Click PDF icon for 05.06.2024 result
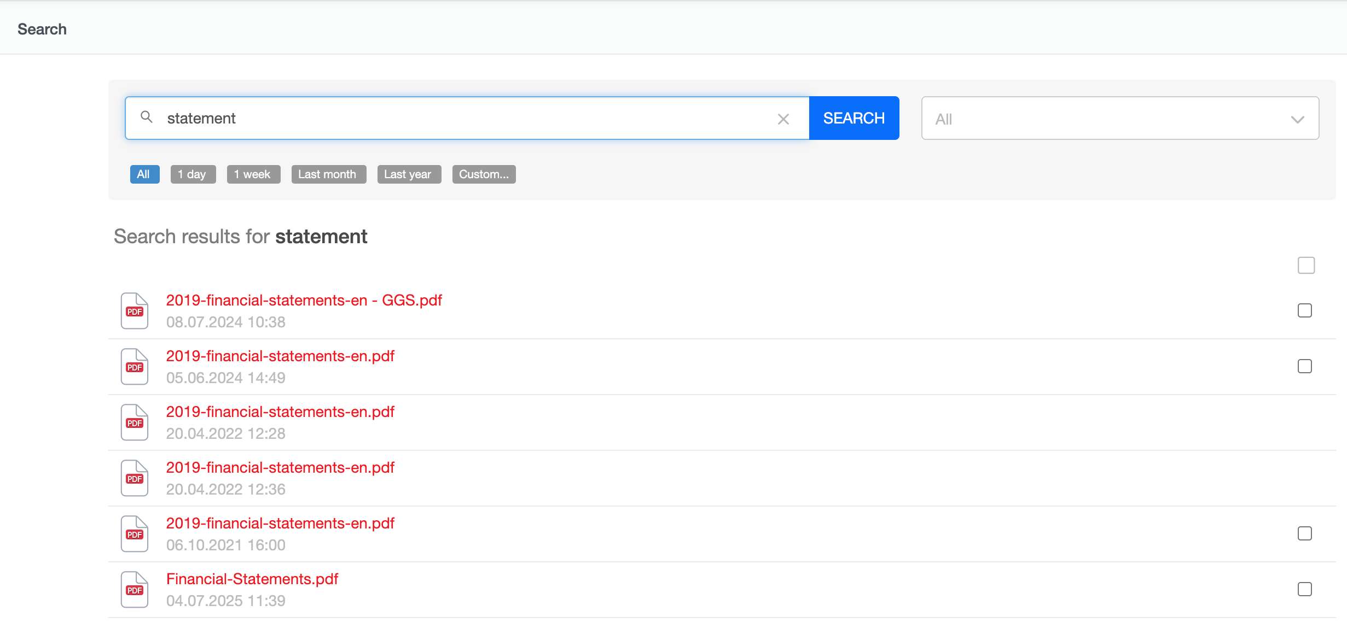 pyautogui.click(x=135, y=367)
